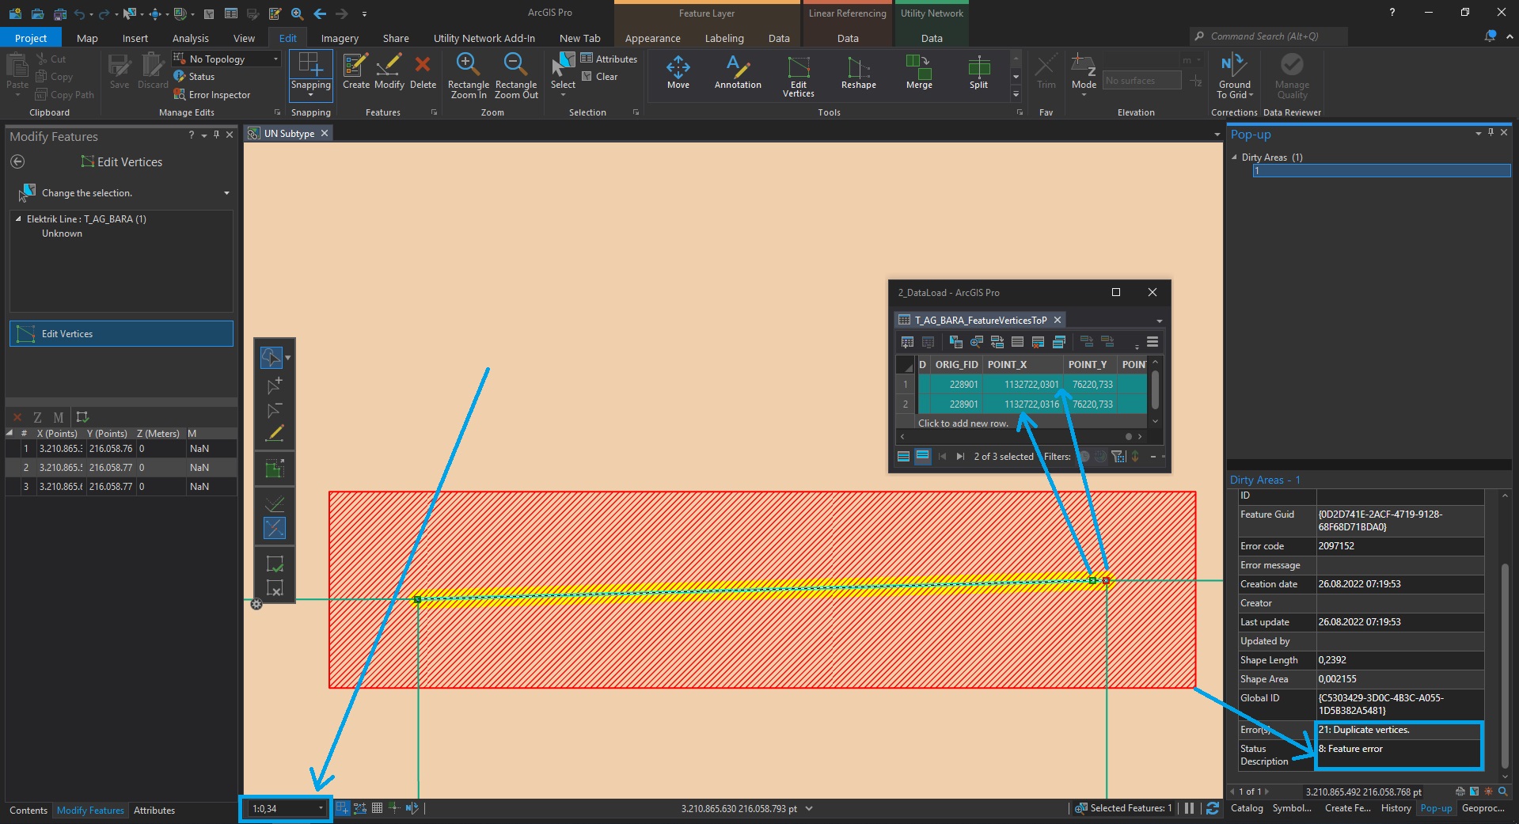The image size is (1519, 824).
Task: Click Edit Vertices button in Modify Features pane
Action: coord(121,334)
